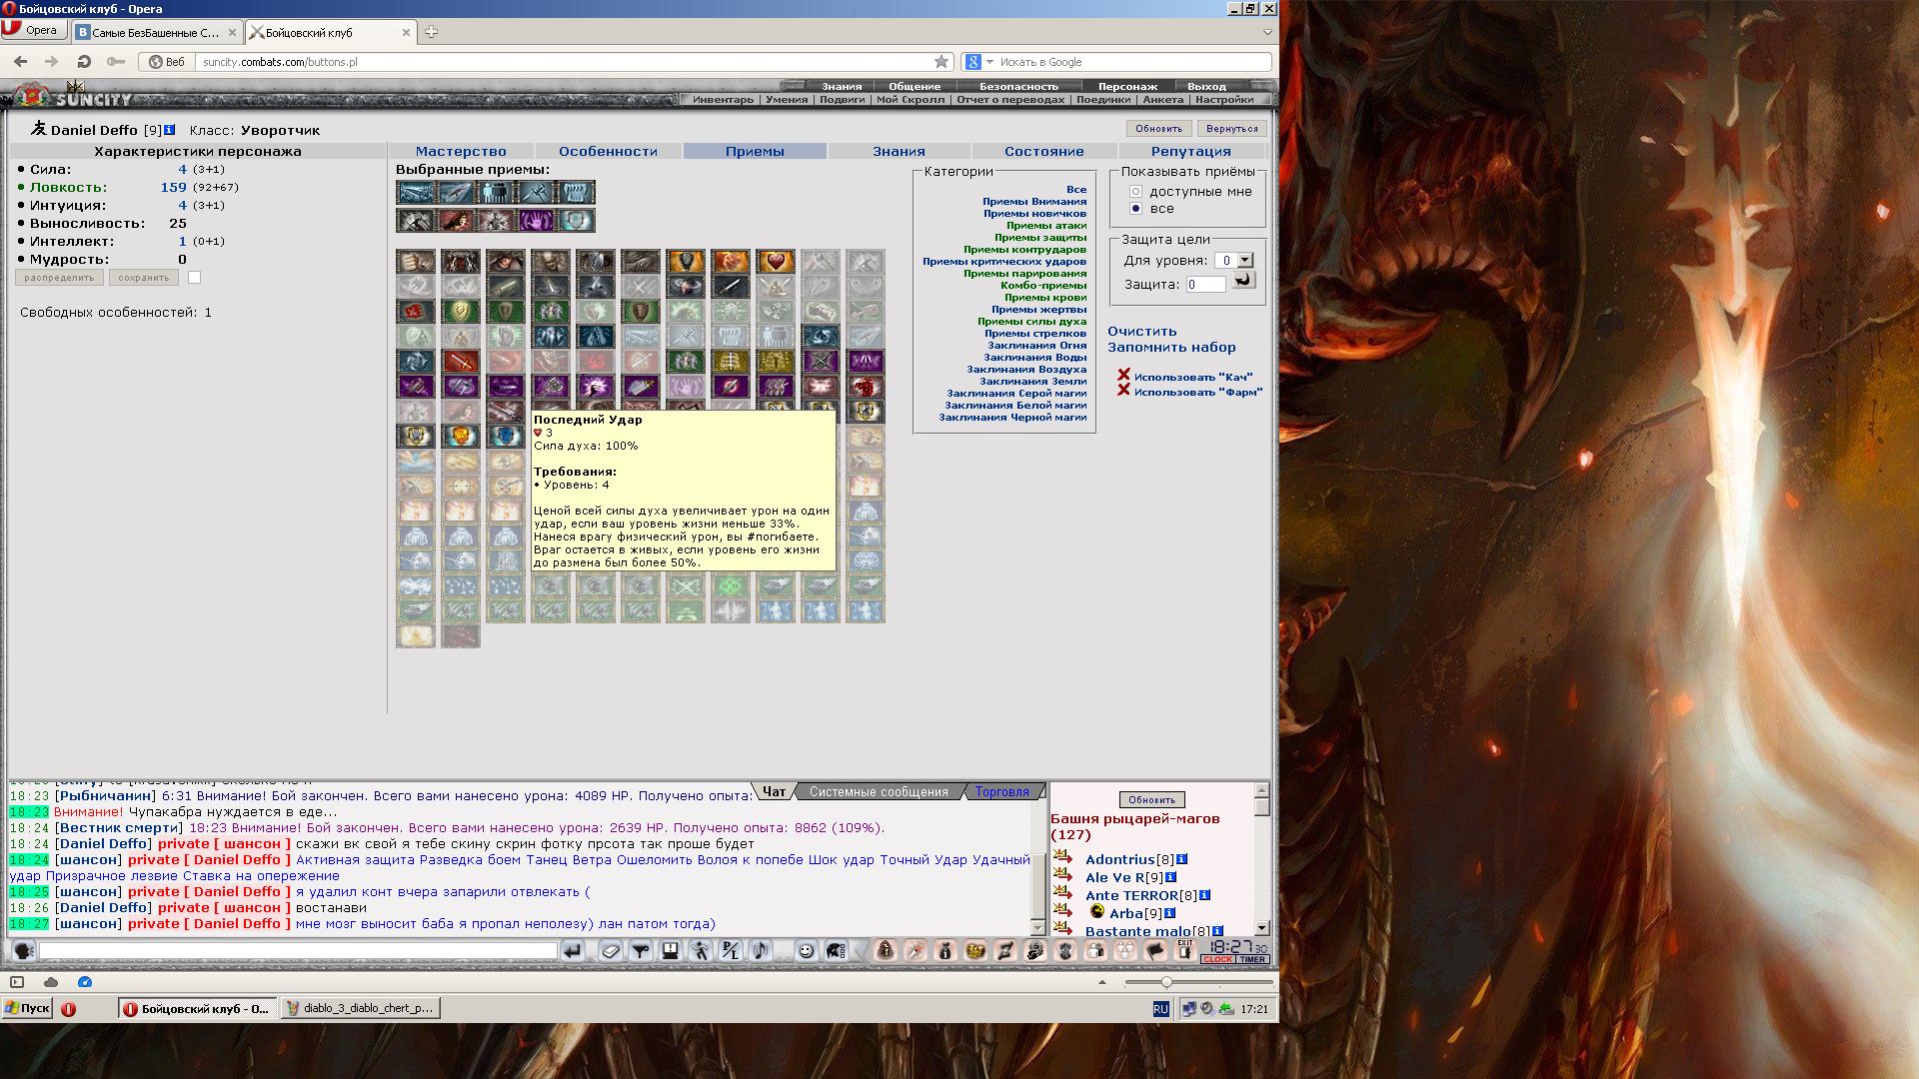Select the red blood-splatter technique icon
1919x1079 pixels.
pos(415,312)
